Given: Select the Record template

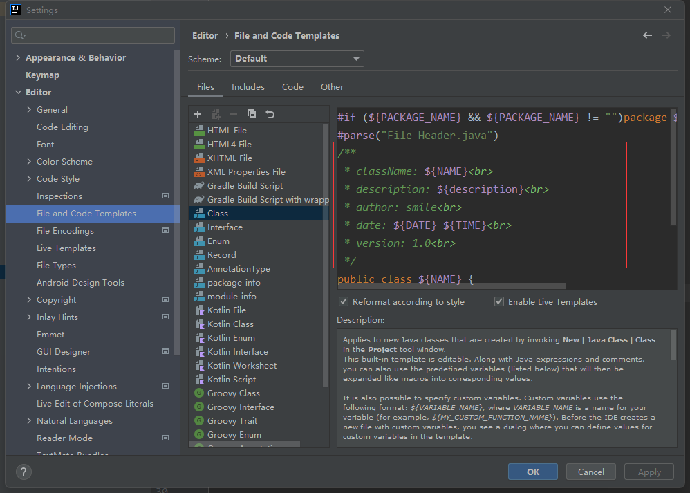Looking at the screenshot, I should pos(259,255).
